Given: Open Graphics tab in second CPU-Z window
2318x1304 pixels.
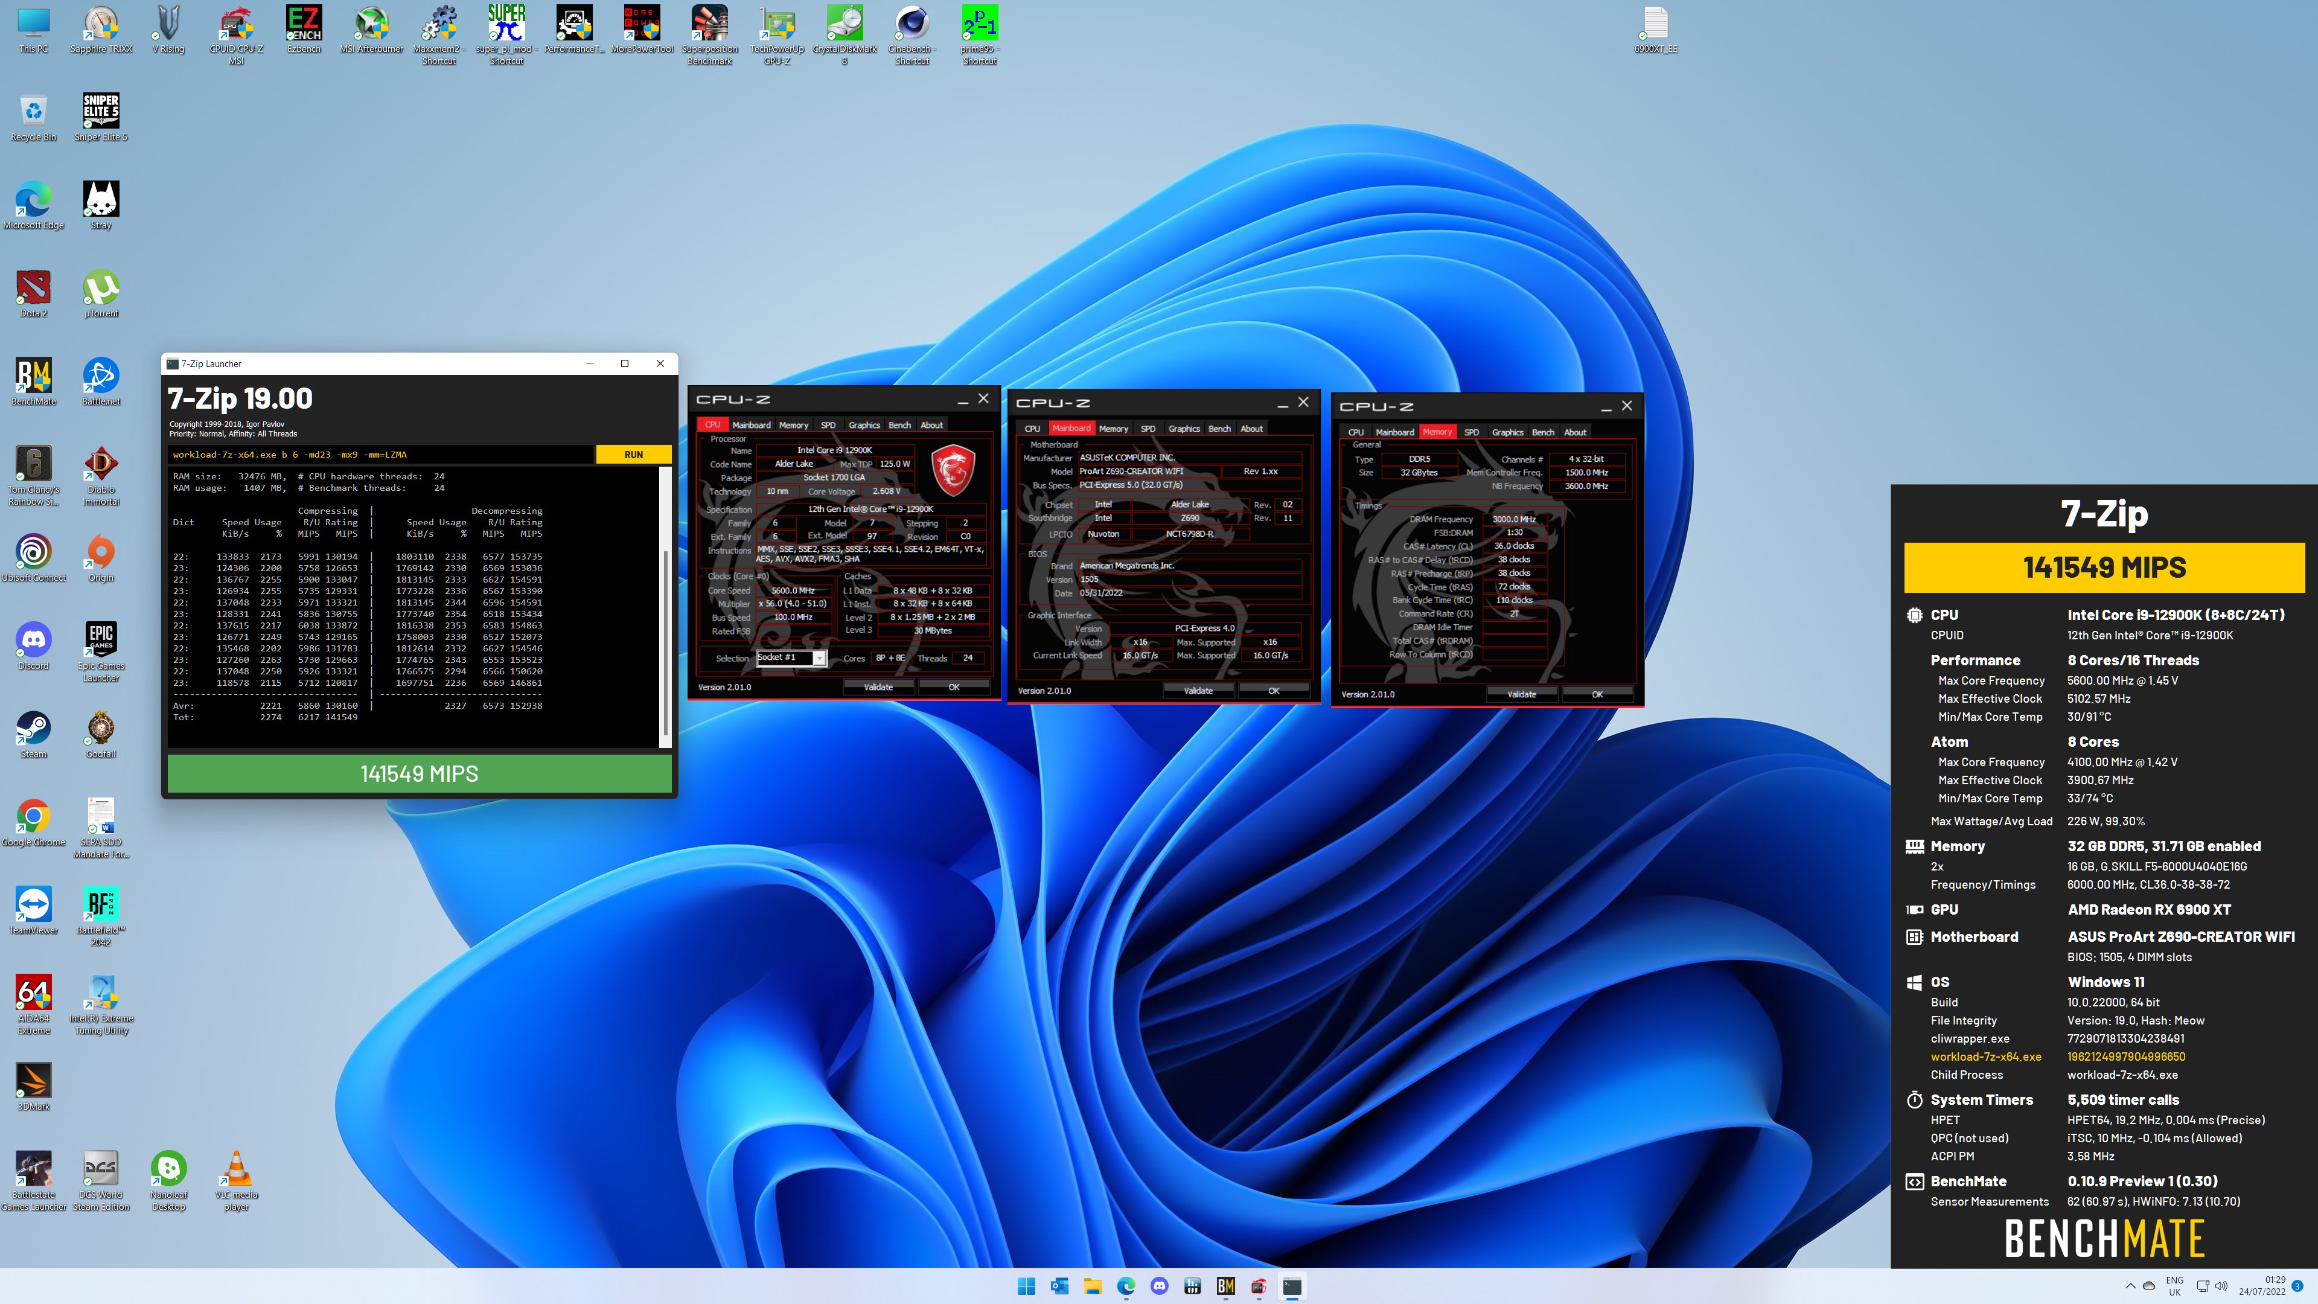Looking at the screenshot, I should coord(1184,429).
